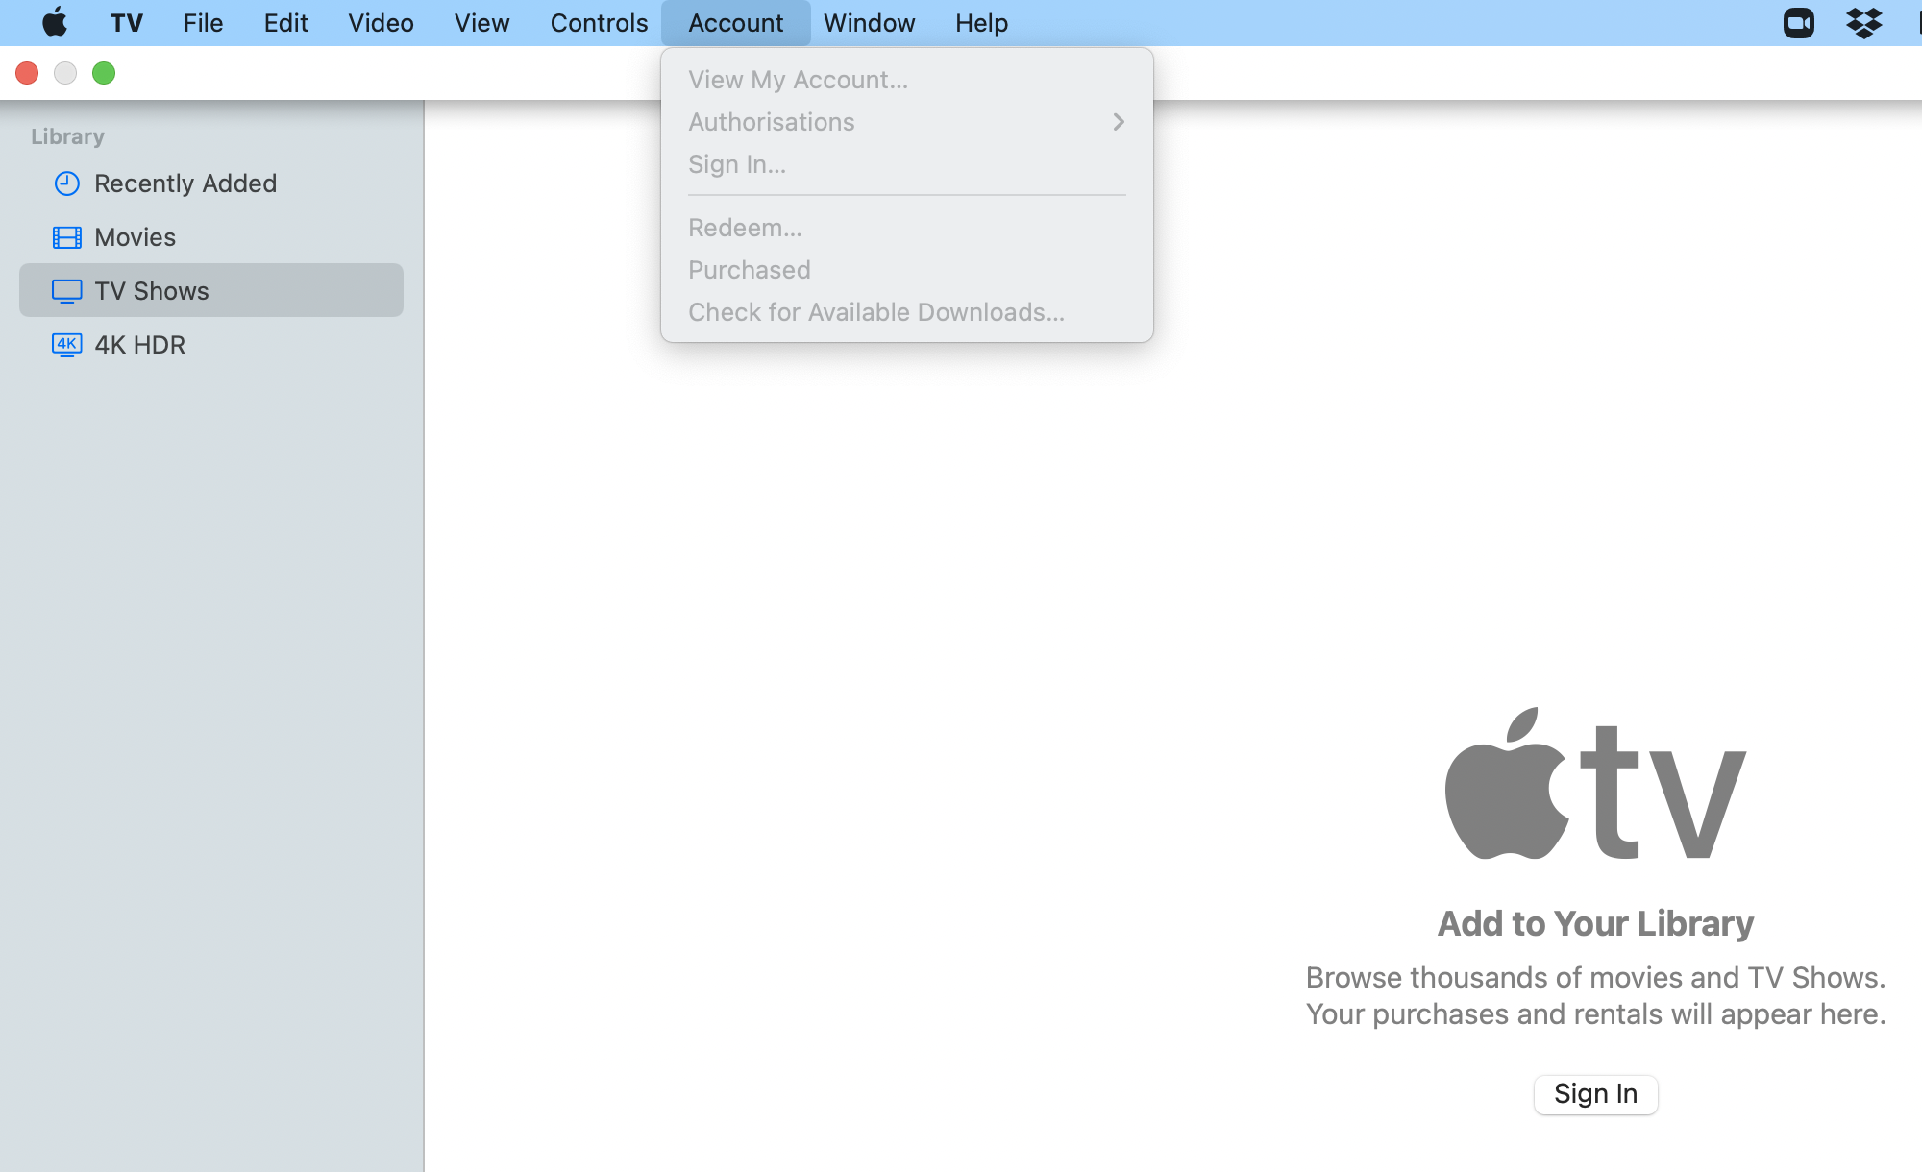Open the Apple logo system menu

(55, 22)
